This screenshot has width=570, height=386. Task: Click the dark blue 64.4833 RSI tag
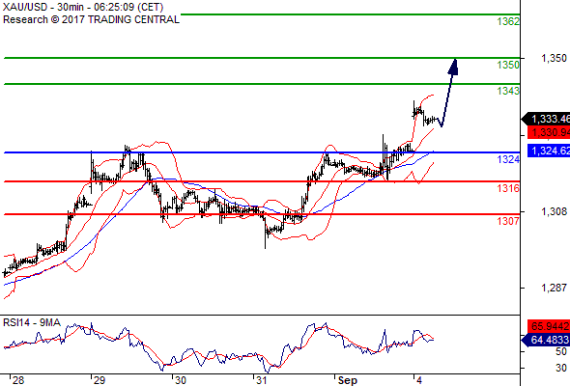[546, 340]
